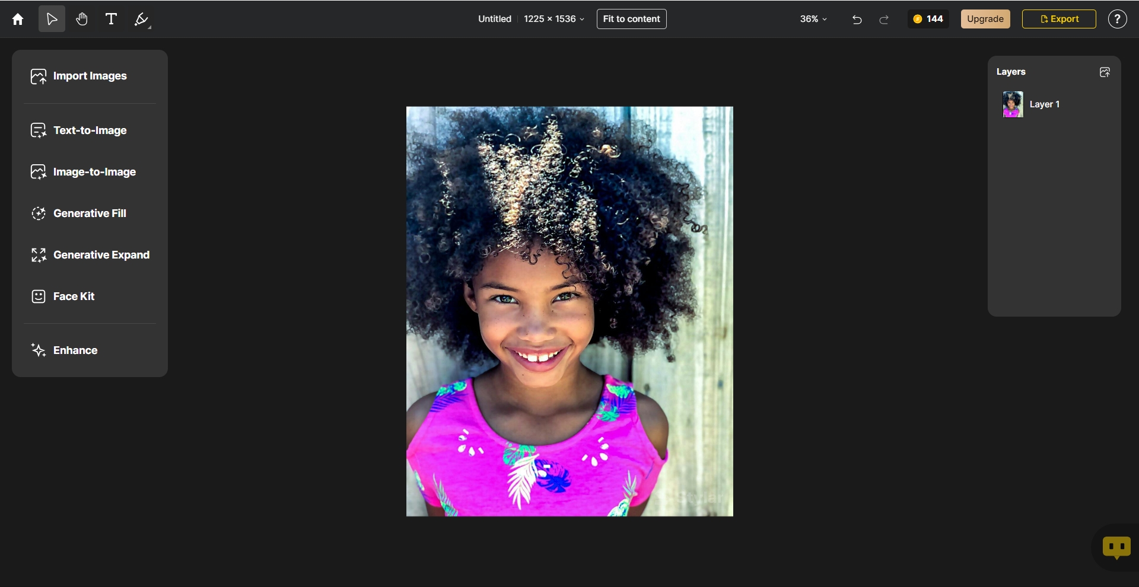Click the image icon in Layers panel header
The width and height of the screenshot is (1139, 587).
(1105, 72)
